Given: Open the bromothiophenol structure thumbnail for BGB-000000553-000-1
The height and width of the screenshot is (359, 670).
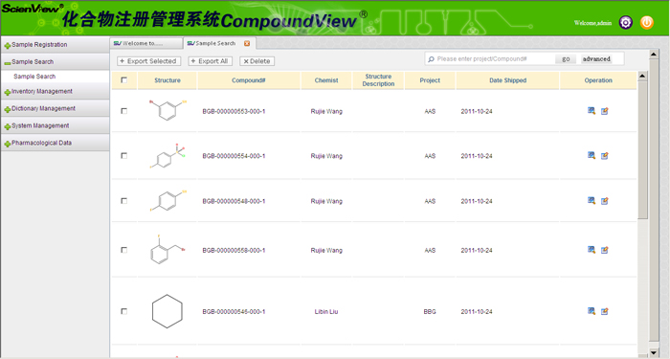Looking at the screenshot, I should [167, 110].
